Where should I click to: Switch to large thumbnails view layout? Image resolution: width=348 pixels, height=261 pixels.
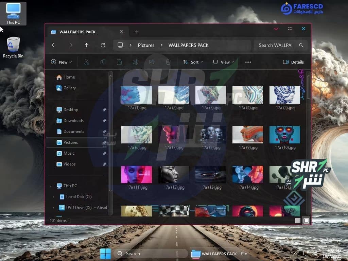306,221
